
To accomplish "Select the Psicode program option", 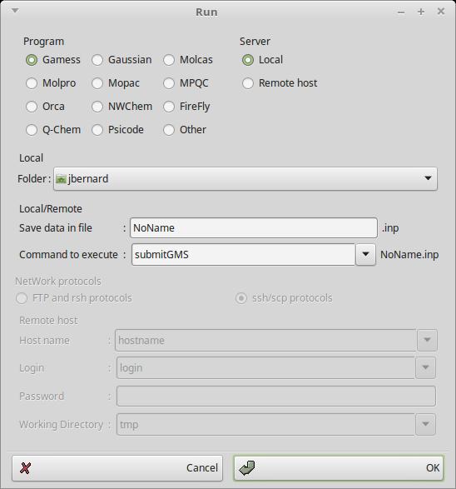I will [x=117, y=130].
